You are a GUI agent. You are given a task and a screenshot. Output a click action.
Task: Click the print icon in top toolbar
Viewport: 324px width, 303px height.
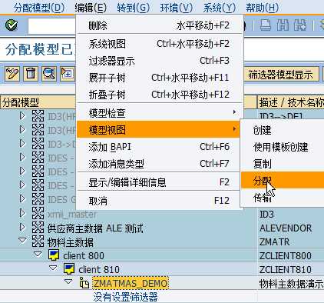[265, 25]
